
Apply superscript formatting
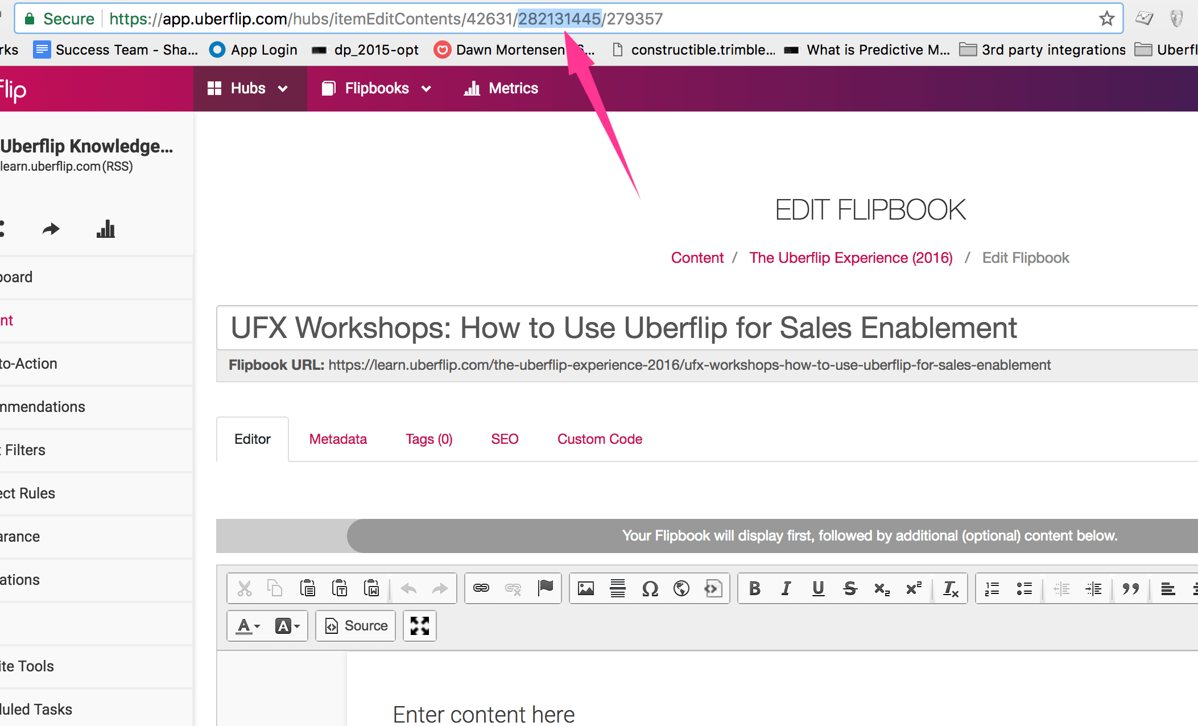click(914, 588)
